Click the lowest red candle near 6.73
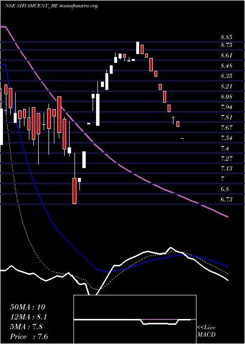The width and height of the screenshot is (245, 344). coord(74,191)
